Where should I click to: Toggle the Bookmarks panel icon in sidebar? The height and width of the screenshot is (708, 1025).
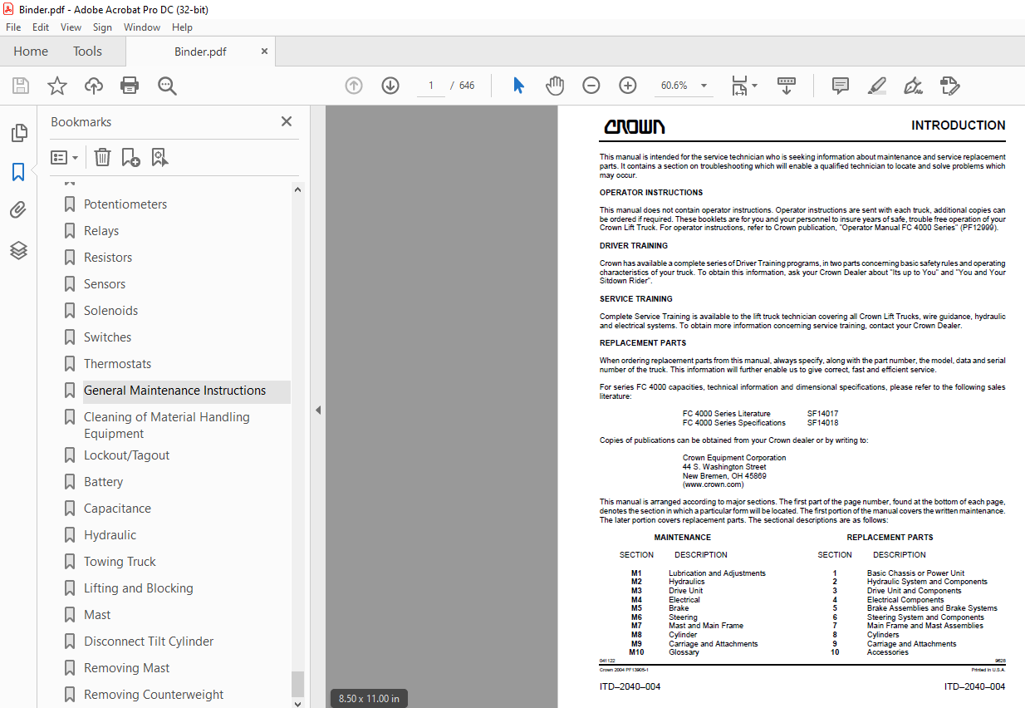point(18,172)
